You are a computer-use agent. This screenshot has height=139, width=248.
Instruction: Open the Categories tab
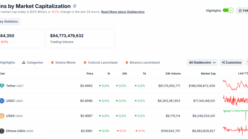point(33,63)
